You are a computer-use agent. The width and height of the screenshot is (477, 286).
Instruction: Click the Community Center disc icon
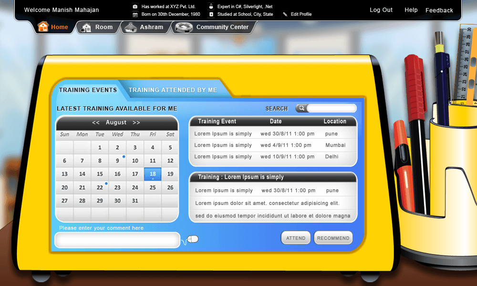tap(184, 28)
